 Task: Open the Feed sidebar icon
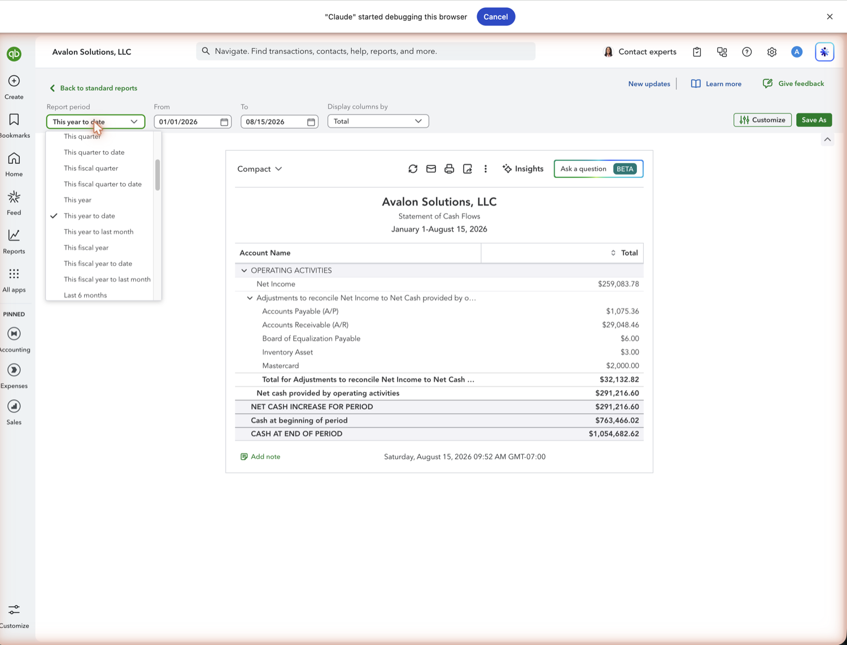[14, 197]
